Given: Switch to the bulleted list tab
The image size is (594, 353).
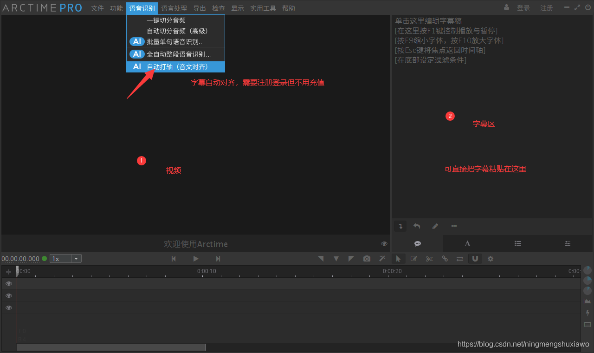Looking at the screenshot, I should pos(518,243).
